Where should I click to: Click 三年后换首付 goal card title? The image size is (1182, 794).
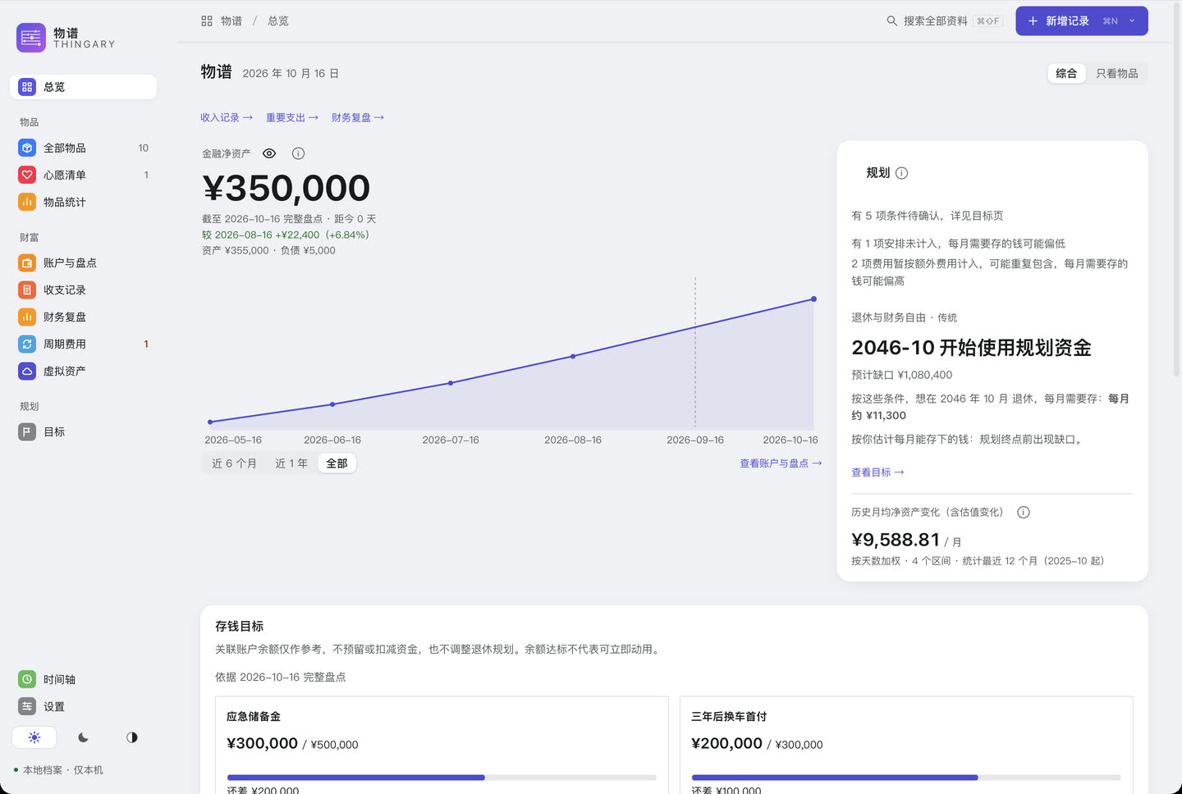point(729,717)
